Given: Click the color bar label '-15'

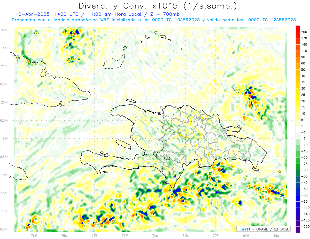Looking at the screenshot, I should tap(304, 151).
